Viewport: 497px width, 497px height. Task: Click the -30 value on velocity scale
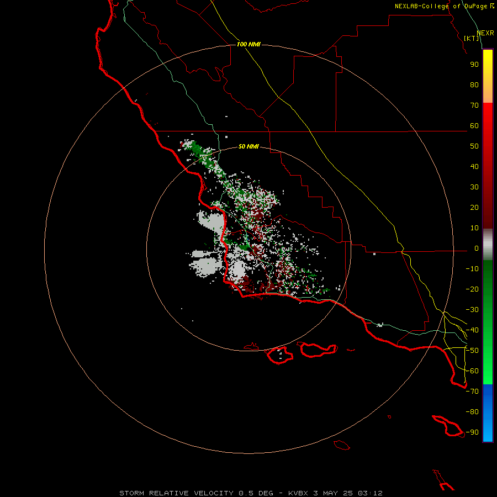coord(472,310)
